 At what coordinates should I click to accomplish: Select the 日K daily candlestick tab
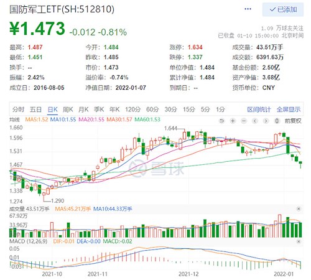point(53,110)
